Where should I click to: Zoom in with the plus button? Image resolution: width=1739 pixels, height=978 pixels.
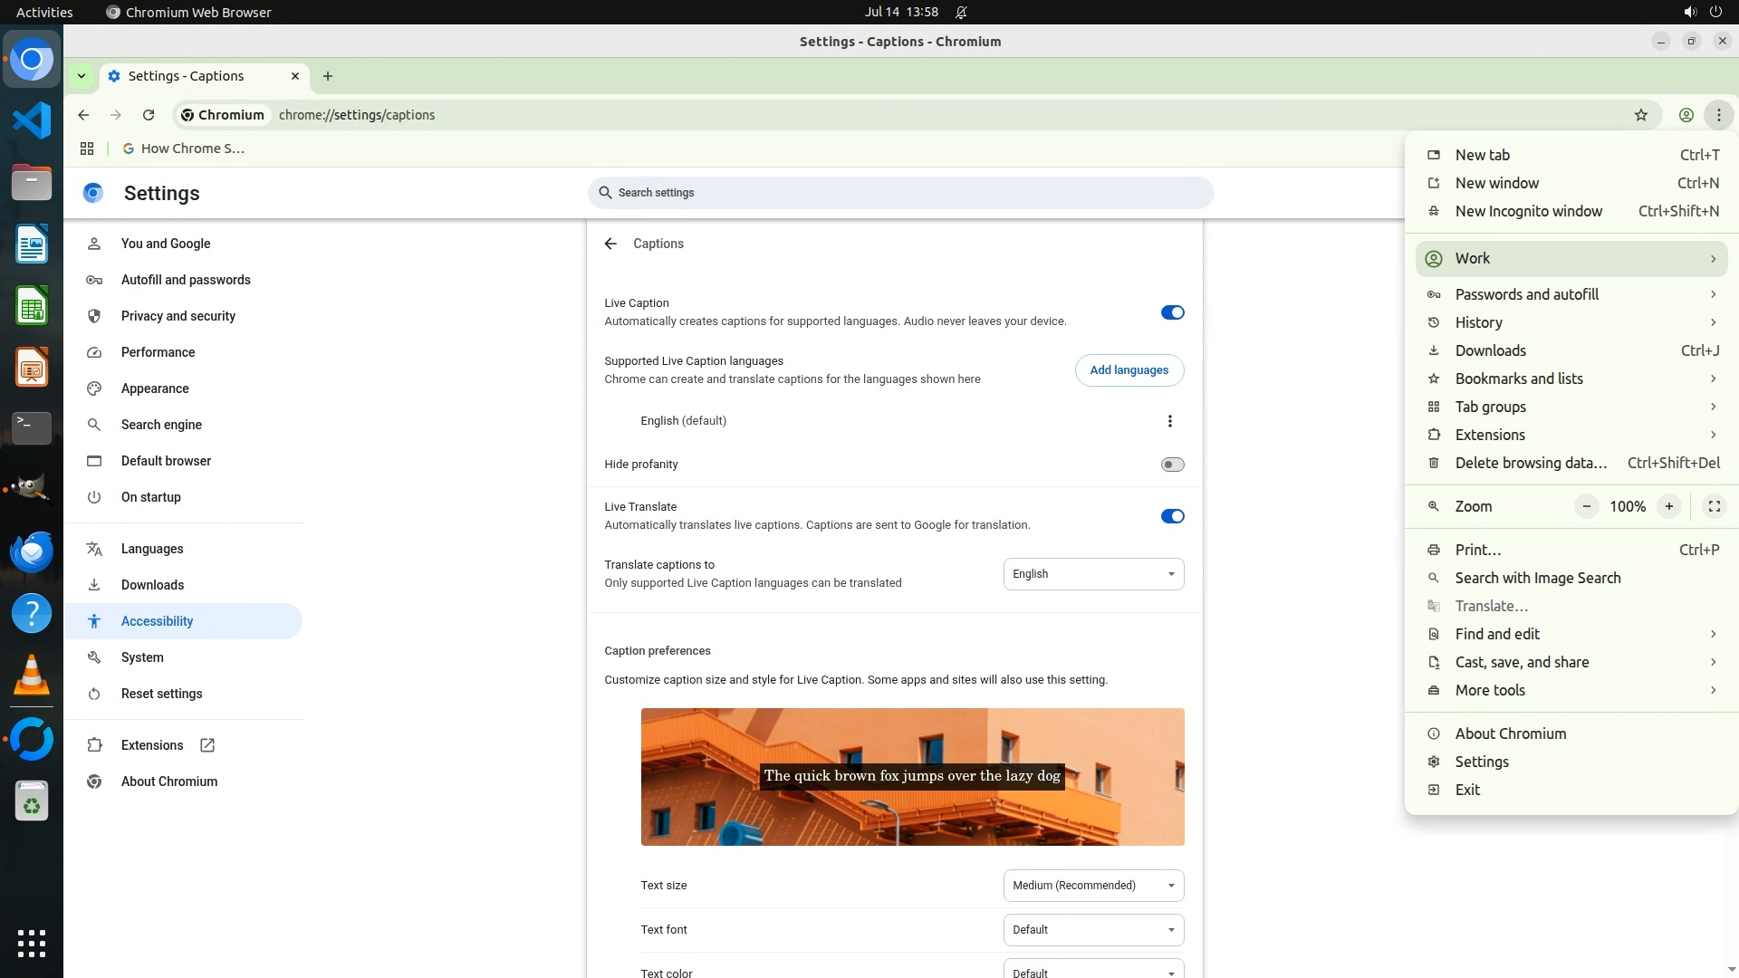[1668, 506]
